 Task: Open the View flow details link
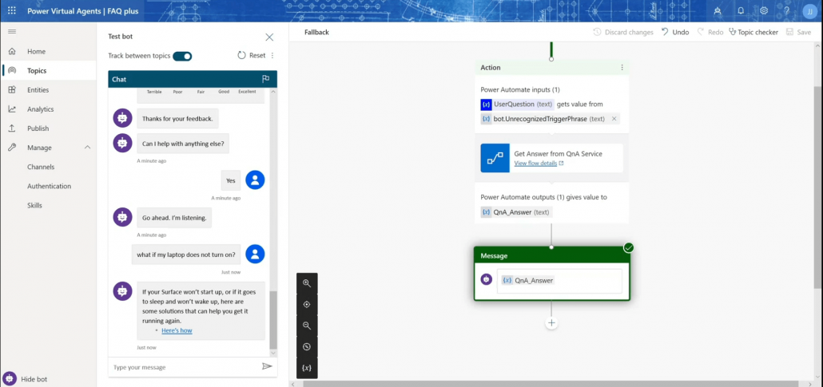(535, 164)
